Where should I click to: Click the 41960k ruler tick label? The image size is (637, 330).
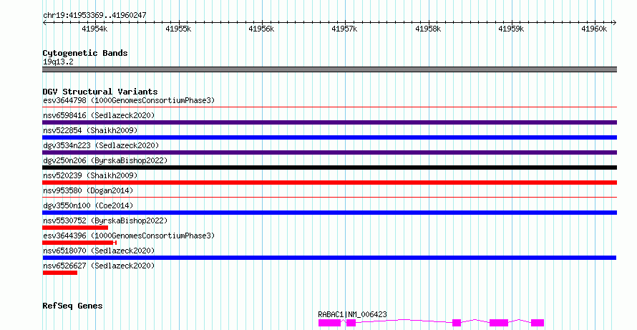coord(594,29)
